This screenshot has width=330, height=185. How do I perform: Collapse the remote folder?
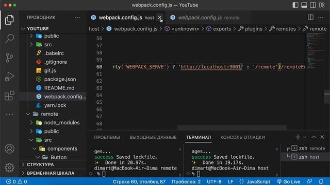[x=49, y=114]
